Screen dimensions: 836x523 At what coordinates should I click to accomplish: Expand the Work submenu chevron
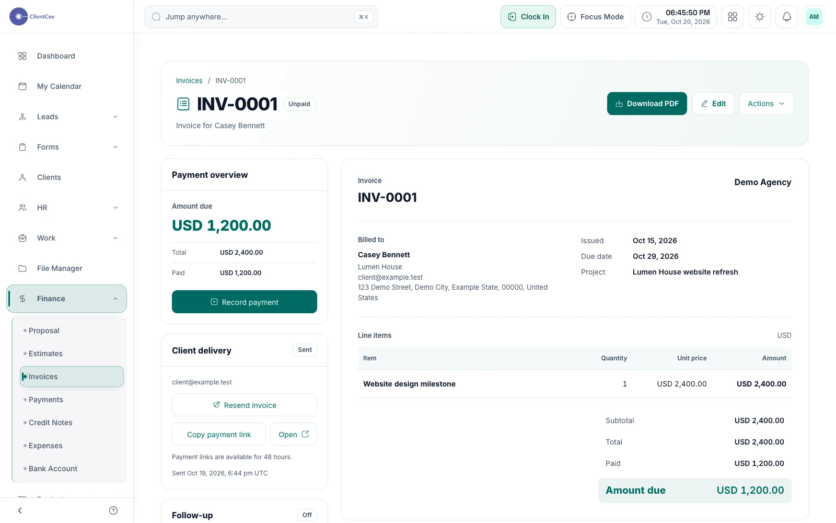click(115, 238)
